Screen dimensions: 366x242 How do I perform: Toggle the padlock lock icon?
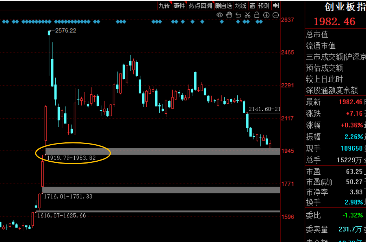point(257,15)
